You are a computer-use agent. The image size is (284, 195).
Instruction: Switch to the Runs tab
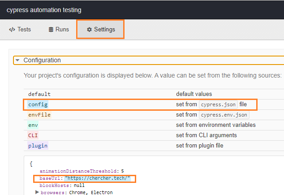point(59,29)
